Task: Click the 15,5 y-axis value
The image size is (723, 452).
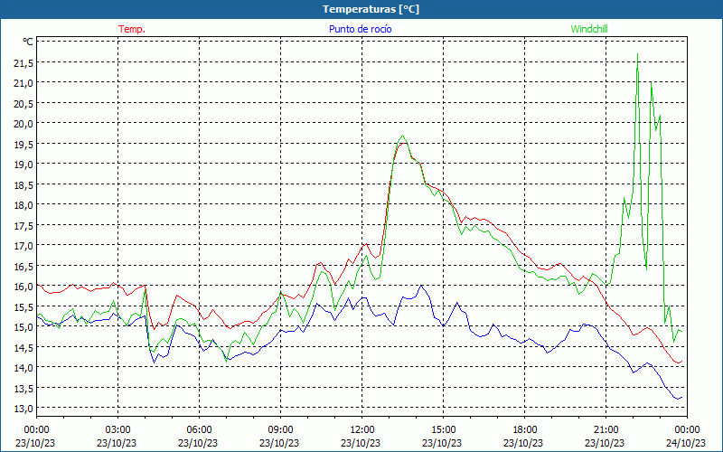Action: [23, 306]
